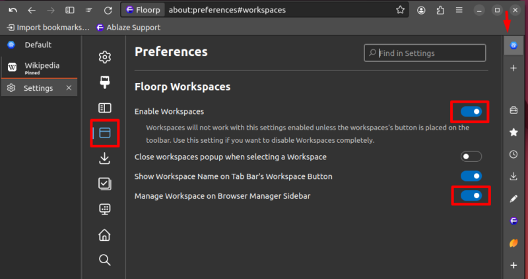Viewport: 528px width, 279px height.
Task: Click Import bookmarks in bookmarks bar
Action: coord(48,28)
